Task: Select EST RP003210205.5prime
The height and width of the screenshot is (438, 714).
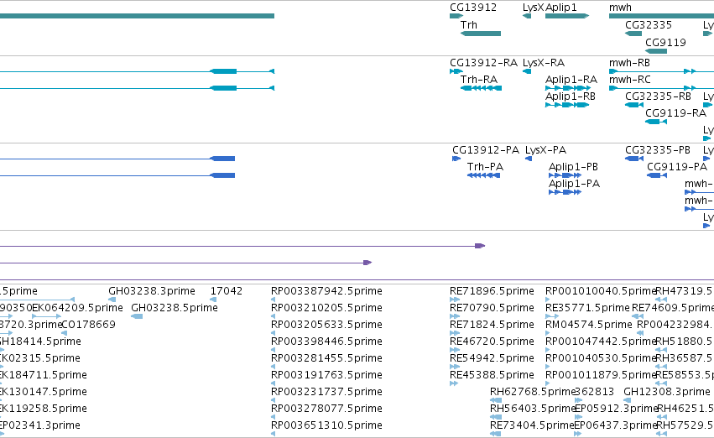Action: [x=326, y=308]
